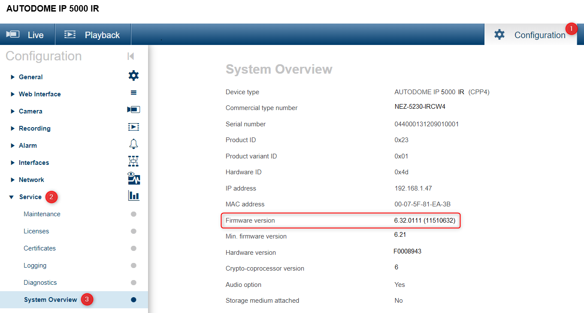Open the Maintenance page
The image size is (584, 313).
42,214
